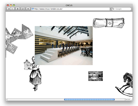138x106 pixels.
Task: Click the large restaurant interior photo
Action: click(x=64, y=45)
